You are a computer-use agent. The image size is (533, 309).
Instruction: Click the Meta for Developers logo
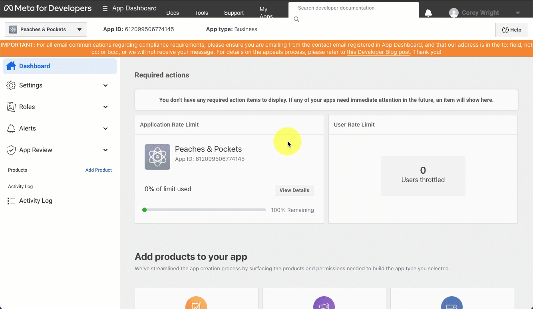tap(48, 8)
